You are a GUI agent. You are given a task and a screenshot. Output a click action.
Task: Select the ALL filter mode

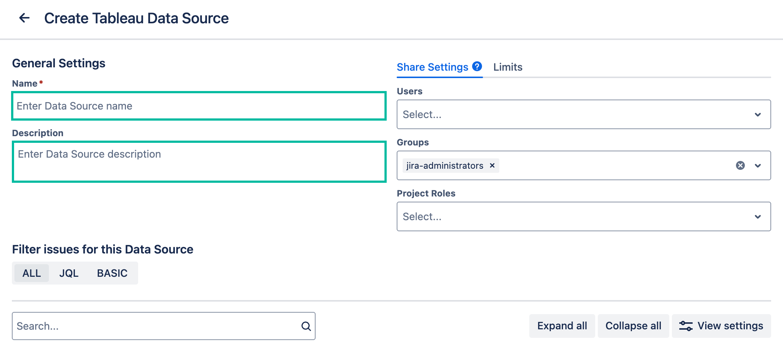point(31,273)
